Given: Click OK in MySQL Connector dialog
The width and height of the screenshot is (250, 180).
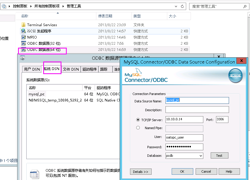Looking at the screenshot, I should point(182,171).
